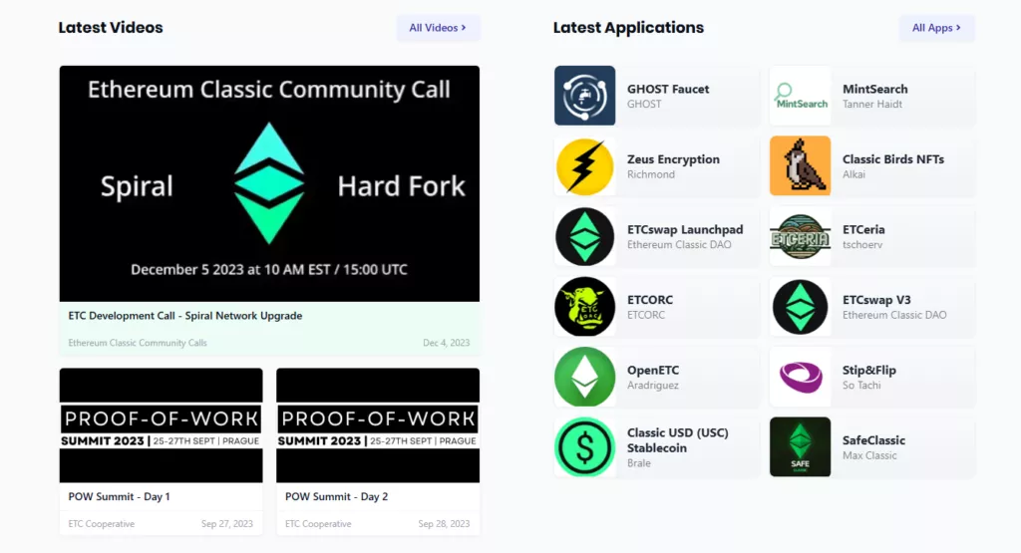Open the ETCswap V3 title
This screenshot has height=553, width=1021.
click(876, 300)
